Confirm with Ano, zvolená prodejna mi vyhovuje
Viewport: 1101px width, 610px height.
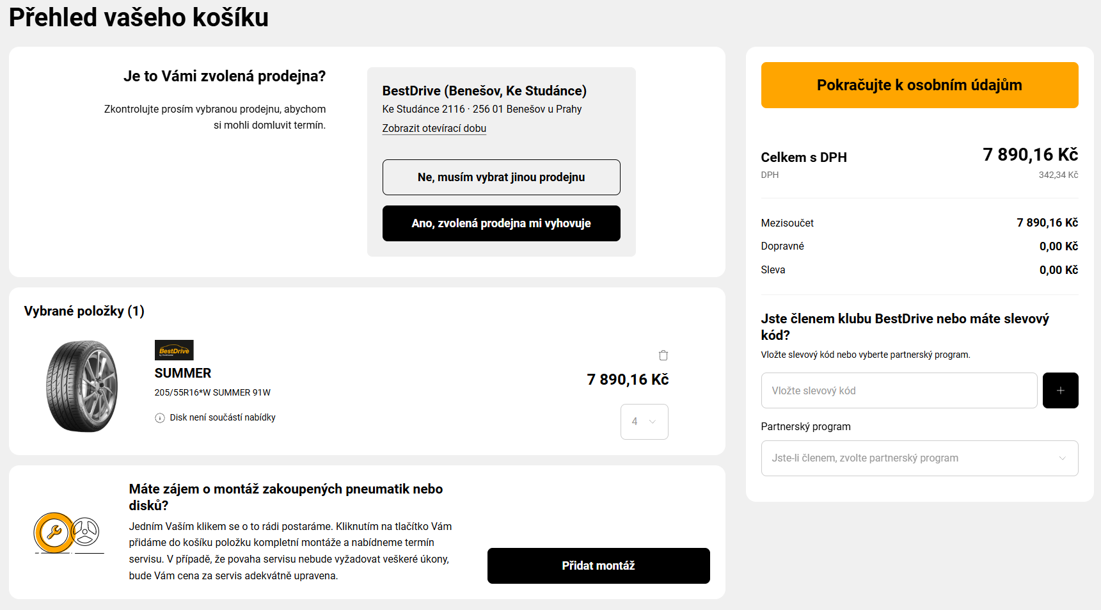[501, 223]
